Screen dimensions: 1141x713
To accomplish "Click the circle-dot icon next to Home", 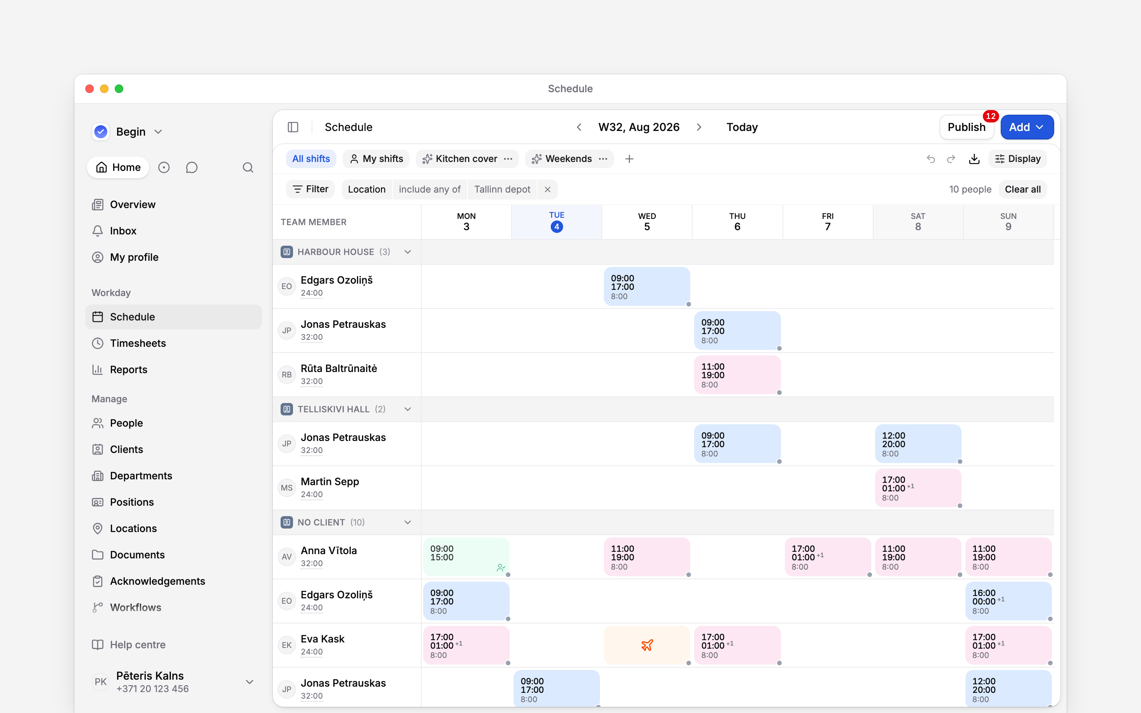I will (164, 167).
